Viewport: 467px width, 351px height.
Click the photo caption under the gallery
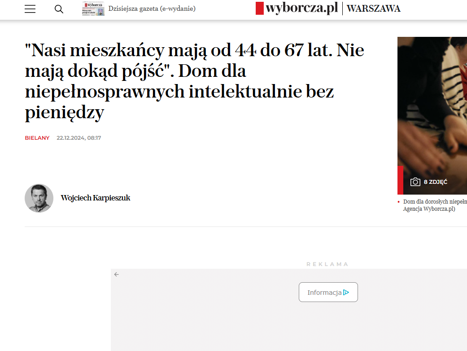click(x=435, y=205)
